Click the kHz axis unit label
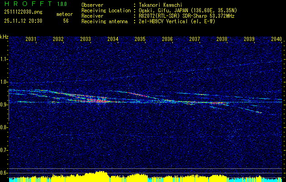Viewport: 286px width, 182px height. (x=4, y=37)
